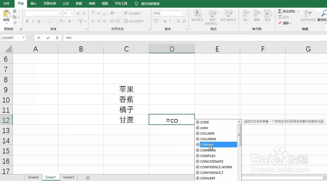This screenshot has height=181, width=327.
Task: Click the 自动换行 wrap text button
Action: coord(133,13)
